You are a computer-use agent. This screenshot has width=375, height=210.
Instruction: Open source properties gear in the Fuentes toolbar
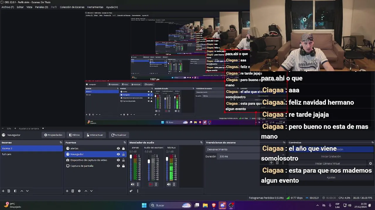click(x=79, y=191)
